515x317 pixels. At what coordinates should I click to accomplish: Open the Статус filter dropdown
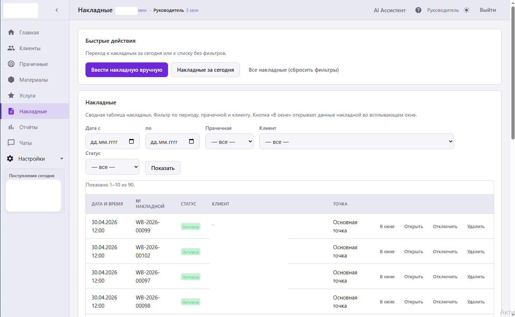pyautogui.click(x=112, y=167)
